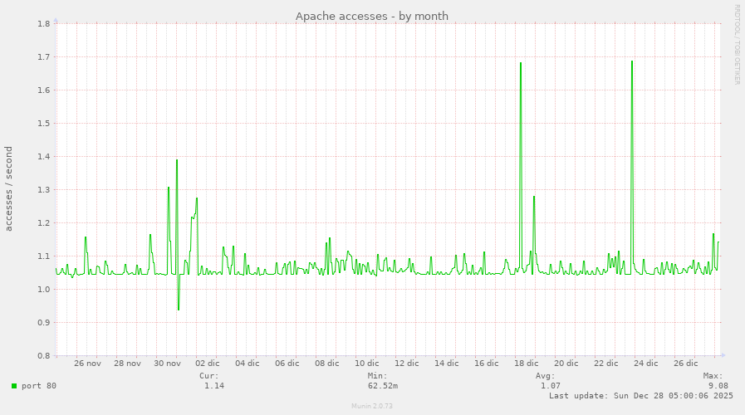Click the 'accesses / second' axis label
The width and height of the screenshot is (745, 415).
click(8, 189)
